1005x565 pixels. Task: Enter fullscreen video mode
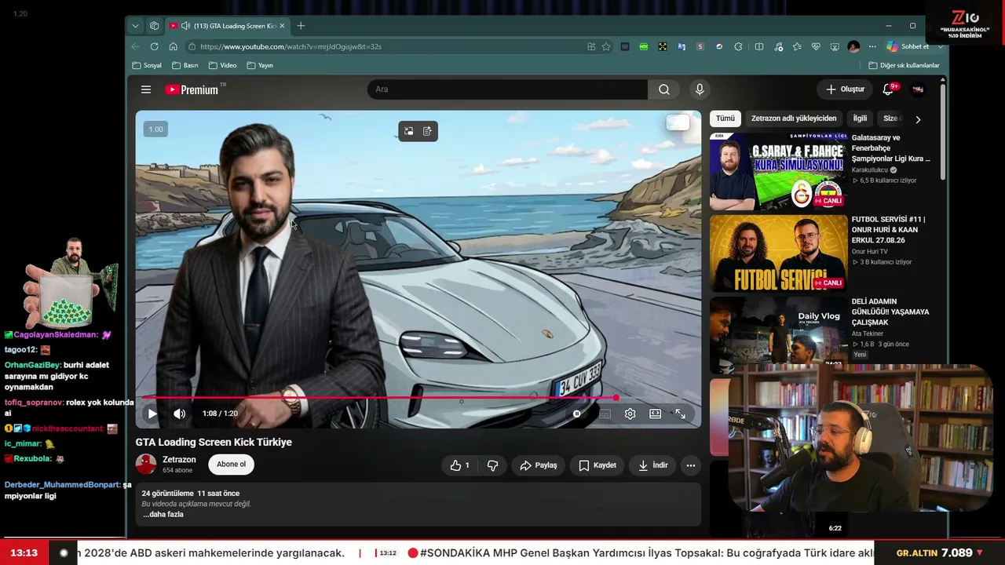point(681,414)
